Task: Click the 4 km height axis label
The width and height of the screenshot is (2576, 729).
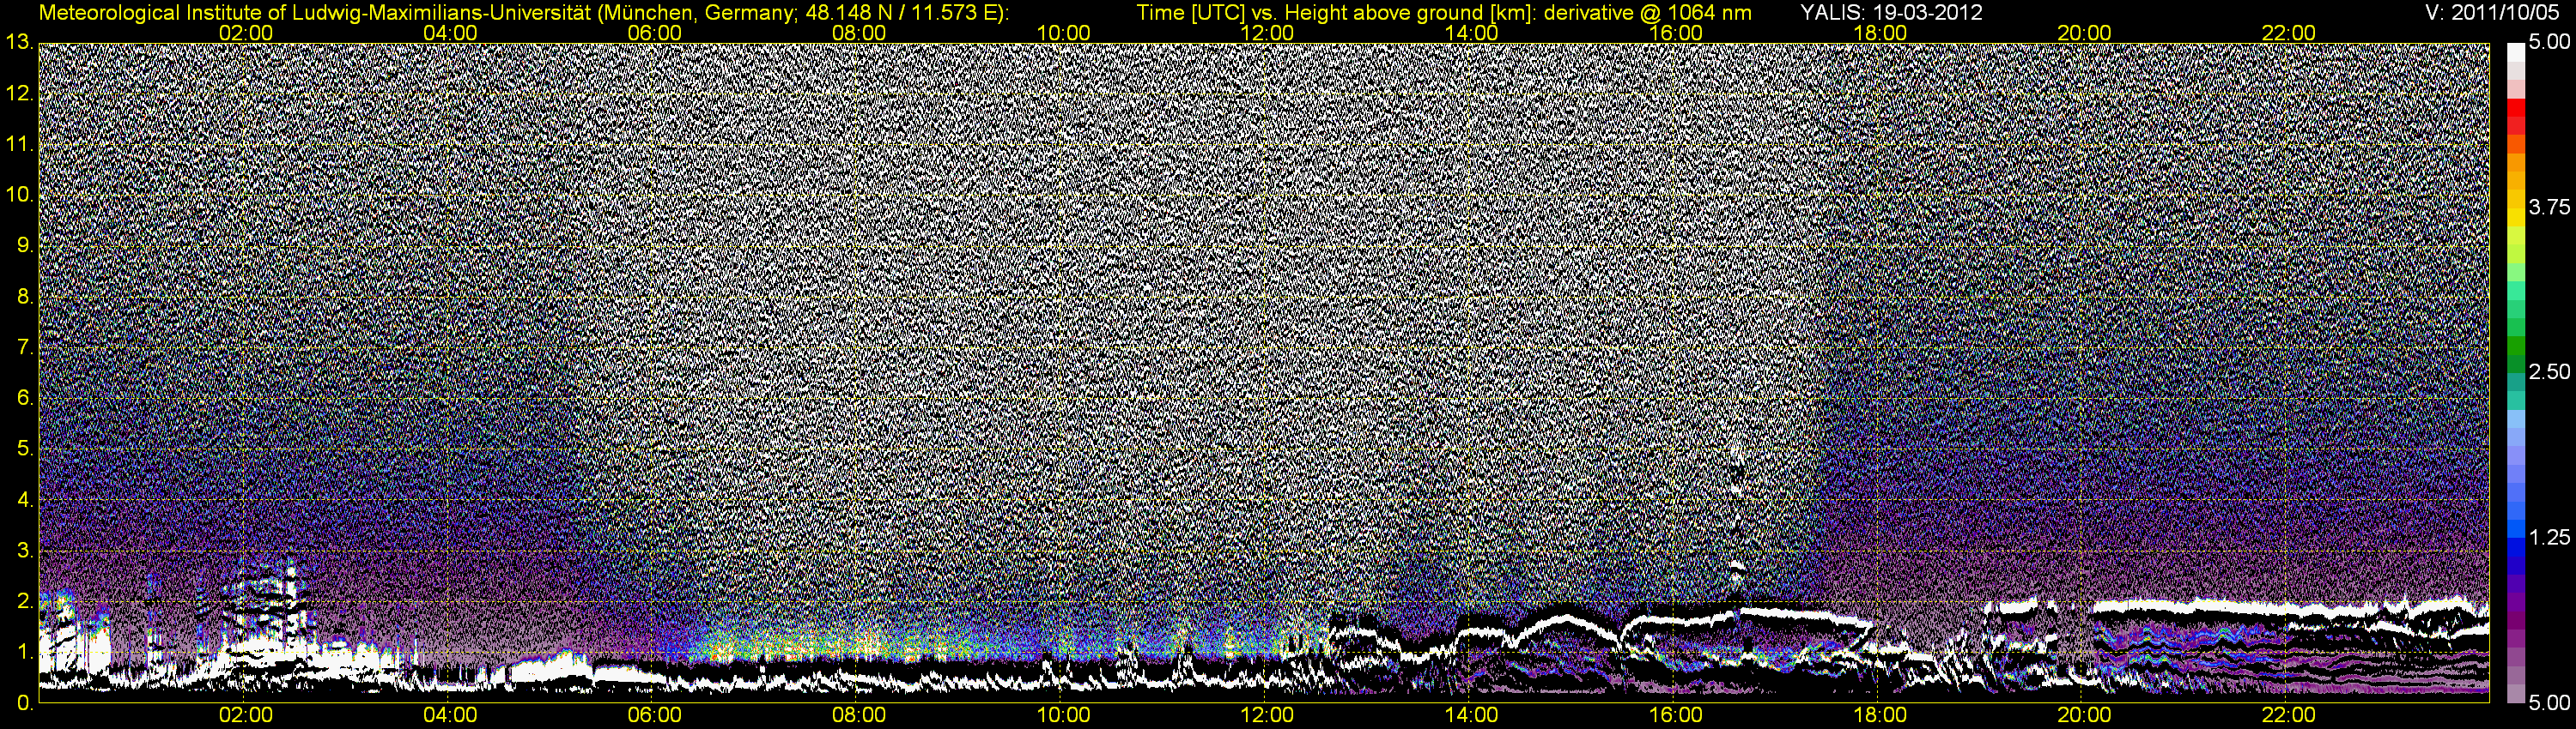Action: coord(25,499)
